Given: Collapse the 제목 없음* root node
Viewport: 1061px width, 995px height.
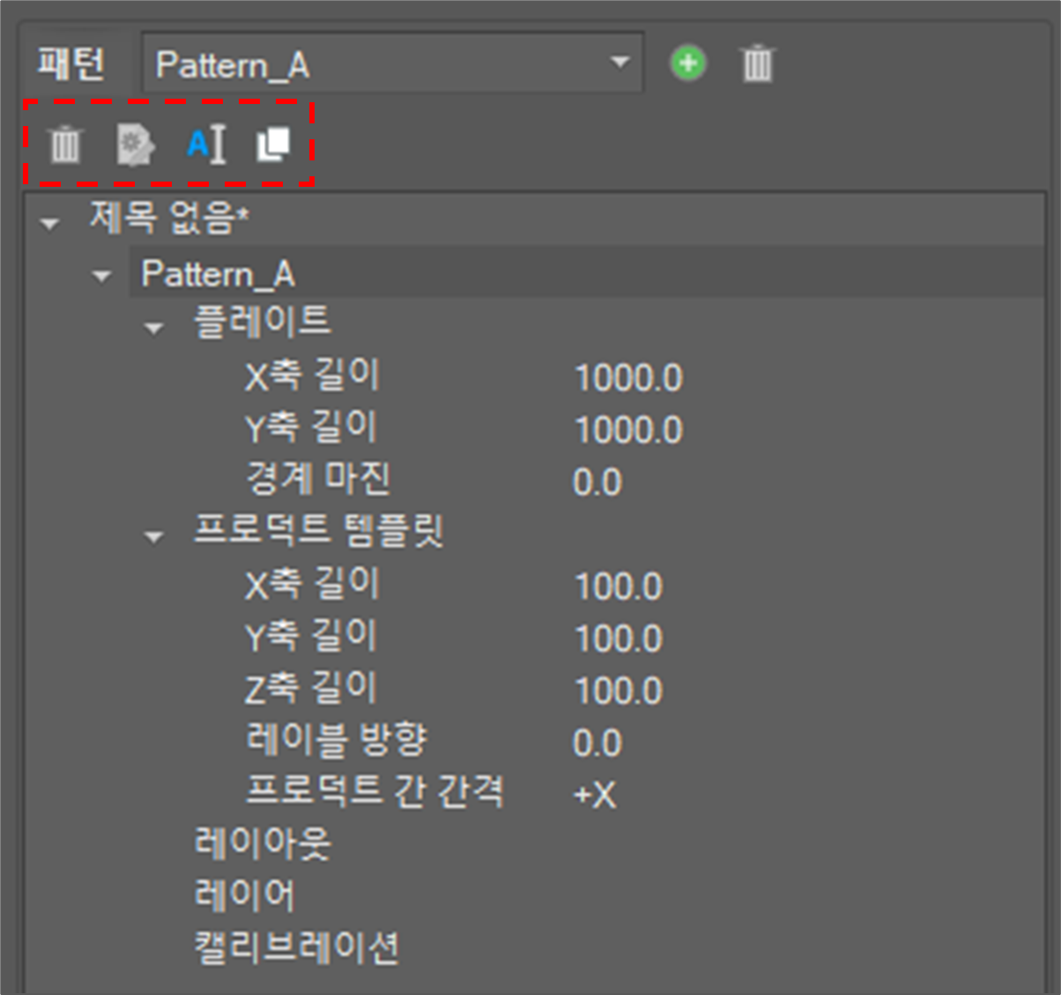Looking at the screenshot, I should (x=50, y=224).
